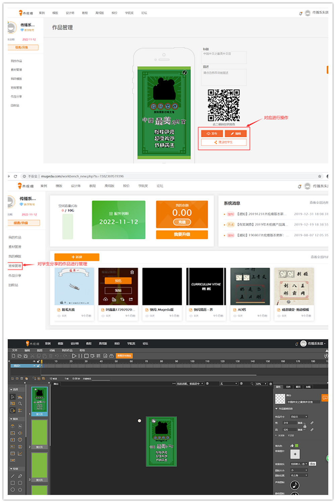Click the orange 我要升级 button on the workbench

pyautogui.click(x=182, y=234)
